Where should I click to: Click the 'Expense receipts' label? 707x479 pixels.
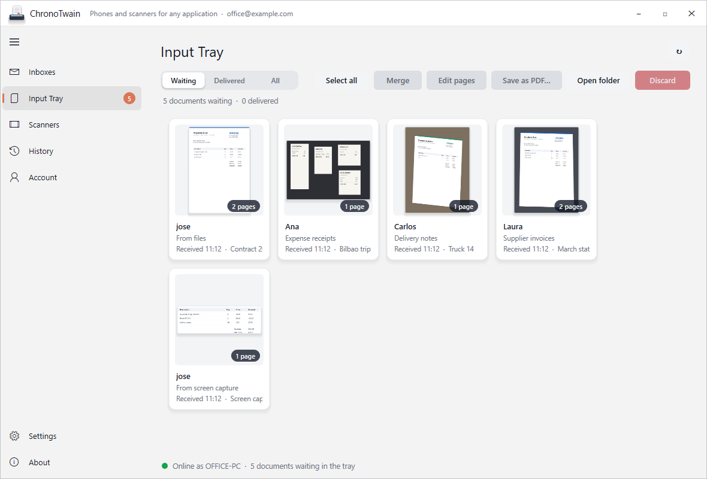click(x=310, y=238)
